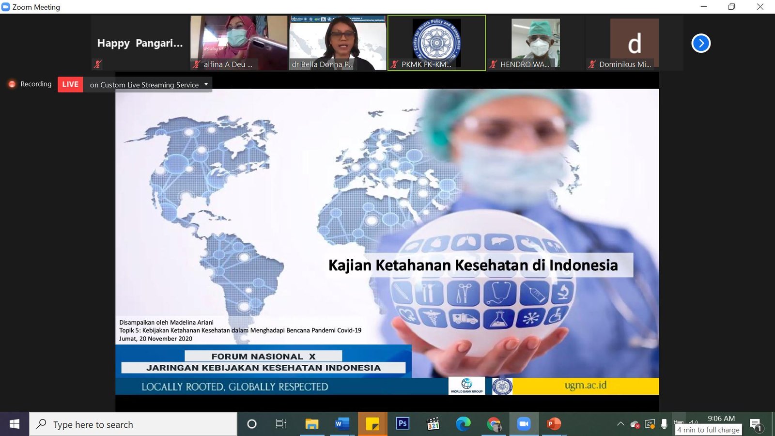Open Sticky Notes taskbar icon
The image size is (775, 436).
[x=372, y=424]
